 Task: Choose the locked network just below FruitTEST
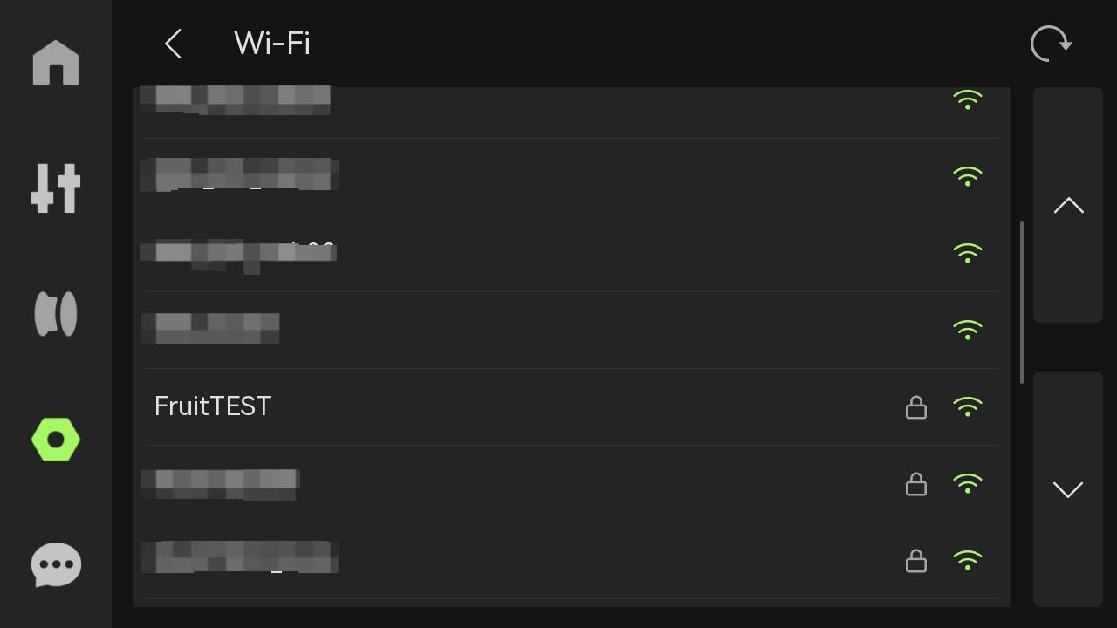(571, 483)
